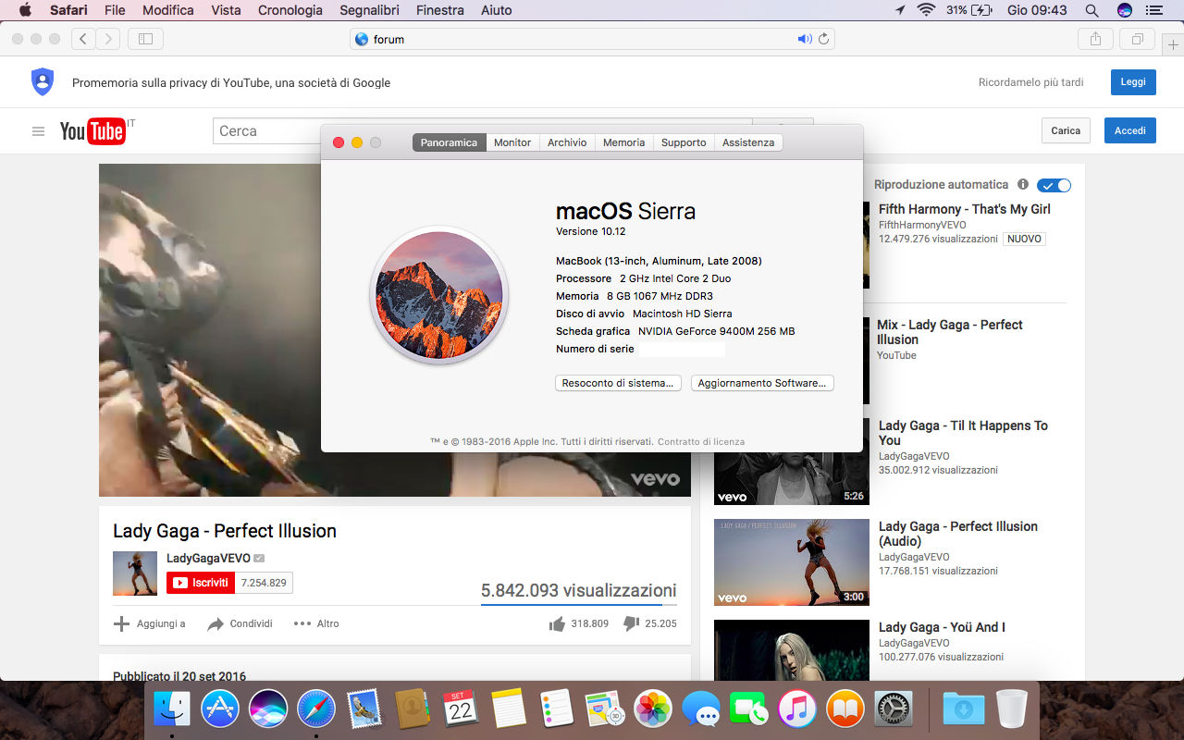Open Spotlight search in menu bar
Screen dimensions: 1184x740
tap(1091, 10)
